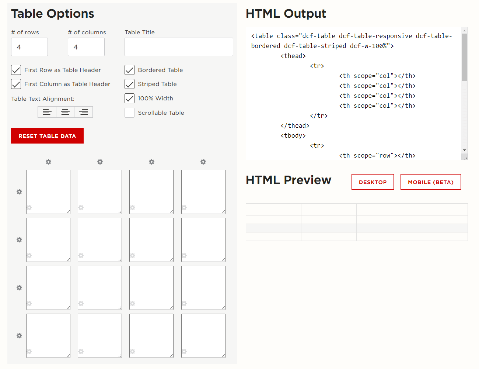Disable the 100% Width option
The height and width of the screenshot is (369, 479).
[130, 99]
